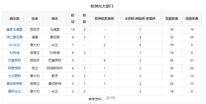Select 拜仁慕尼黑's association cell 德国

click(x=35, y=37)
